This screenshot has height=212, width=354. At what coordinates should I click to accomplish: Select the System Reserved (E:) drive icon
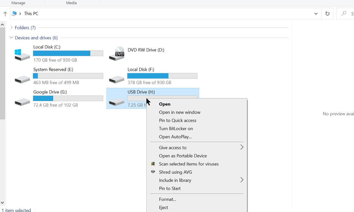coord(22,79)
